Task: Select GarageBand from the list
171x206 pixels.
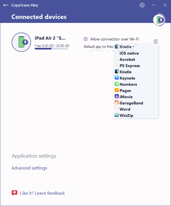Action: pyautogui.click(x=136, y=103)
